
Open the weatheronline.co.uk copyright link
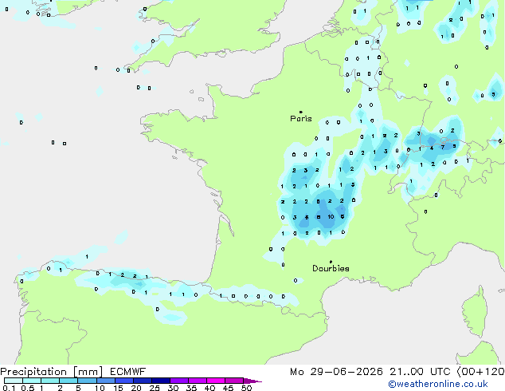(438, 384)
